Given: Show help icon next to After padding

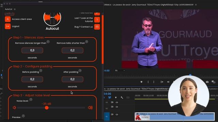Looking at the screenshot, I should pyautogui.click(x=80, y=70).
